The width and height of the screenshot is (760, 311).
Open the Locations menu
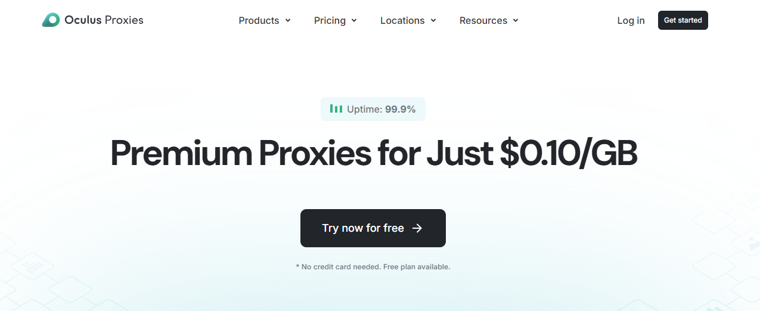[x=402, y=20]
